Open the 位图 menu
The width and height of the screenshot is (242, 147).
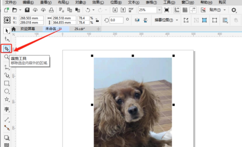pyautogui.click(x=116, y=2)
